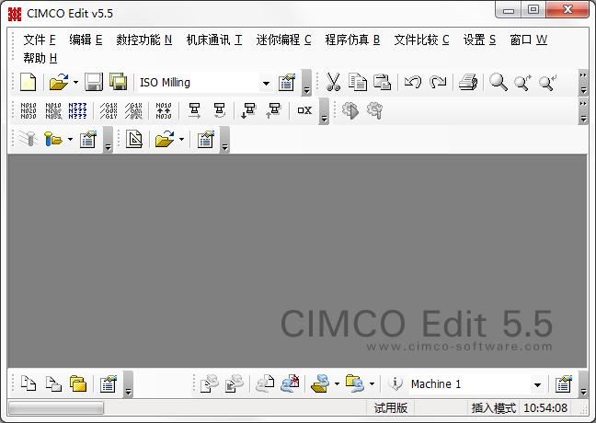
Task: Click the status bar progress bar
Action: click(56, 408)
